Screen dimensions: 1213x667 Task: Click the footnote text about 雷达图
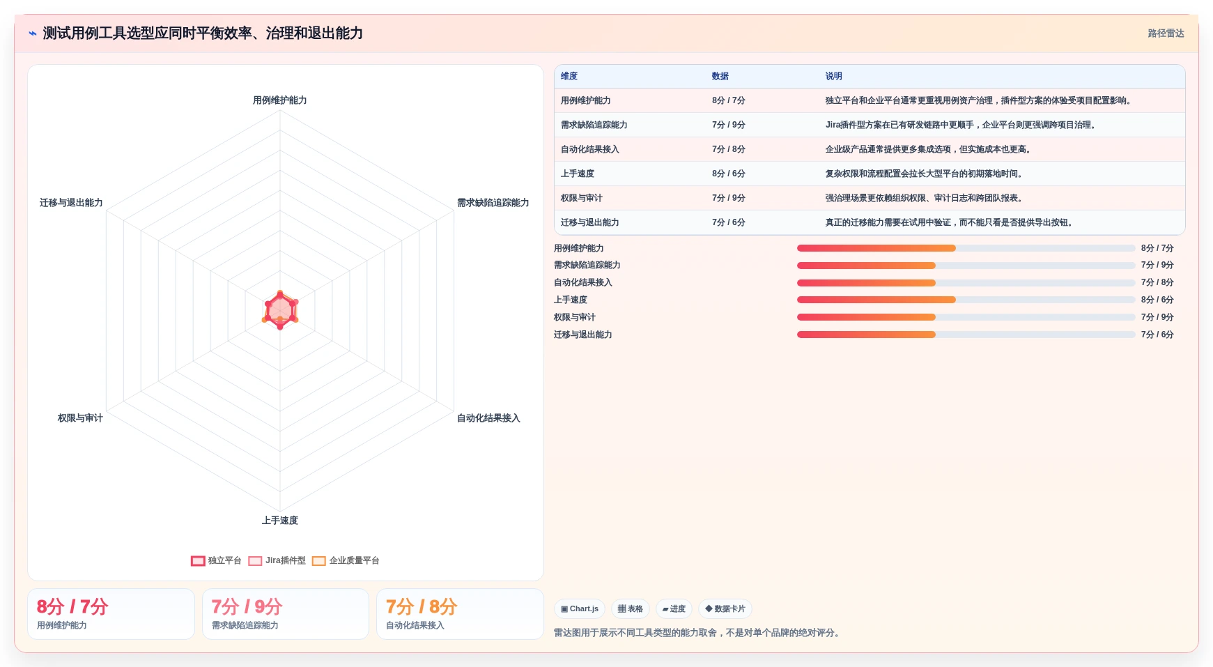click(698, 634)
